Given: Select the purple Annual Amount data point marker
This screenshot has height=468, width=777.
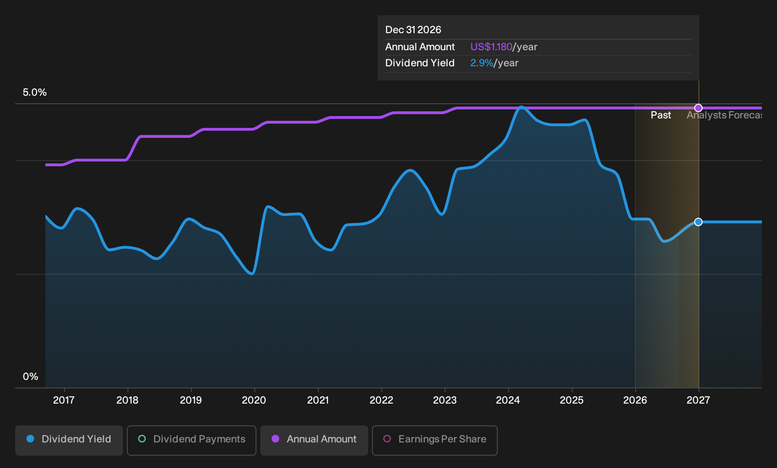Looking at the screenshot, I should [x=698, y=108].
